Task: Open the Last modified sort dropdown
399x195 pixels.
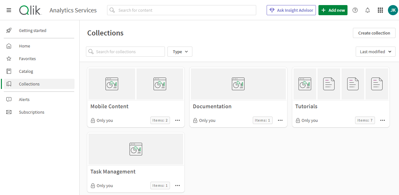Action: (375, 52)
